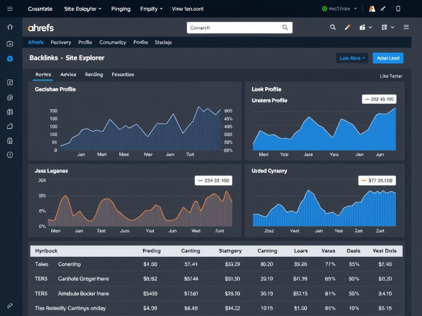
Task: Click the Canhole Grogar Ihere row name
Action: 83,279
